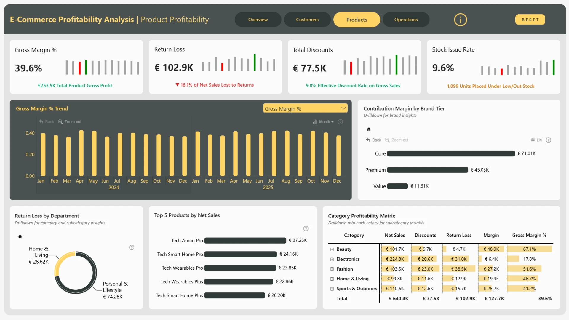Expand the Beauty category row
The height and width of the screenshot is (320, 569).
point(332,249)
